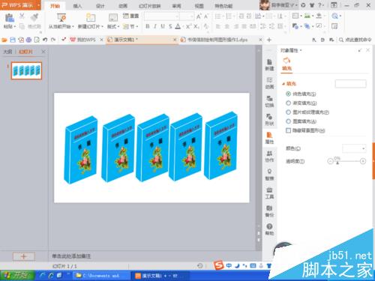Click the Save icon in quick access bar

pyautogui.click(x=13, y=40)
